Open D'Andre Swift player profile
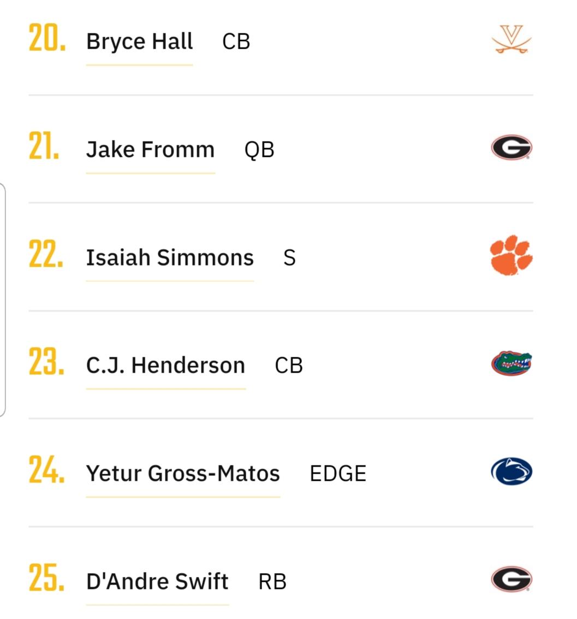This screenshot has width=577, height=619. pos(157,581)
